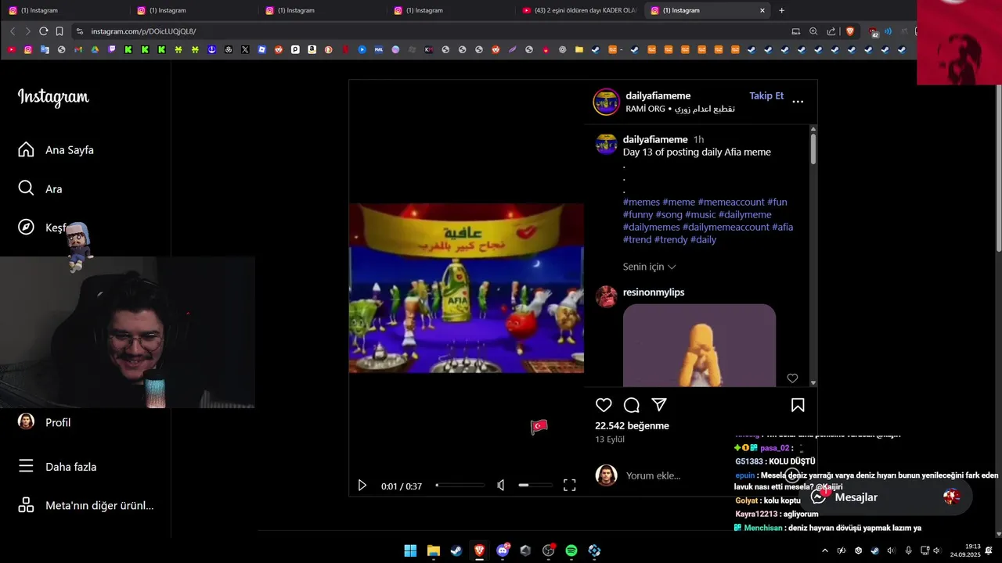Open the Brave Shields lion icon
Viewport: 1002px width, 563px height.
click(850, 31)
